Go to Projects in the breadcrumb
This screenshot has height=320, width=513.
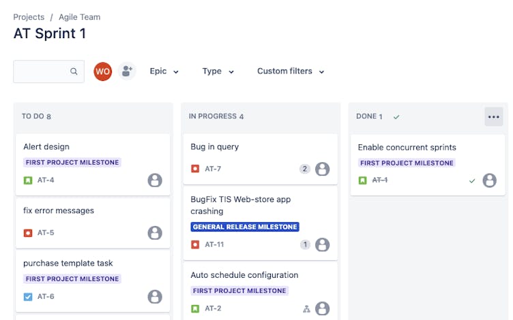point(29,17)
